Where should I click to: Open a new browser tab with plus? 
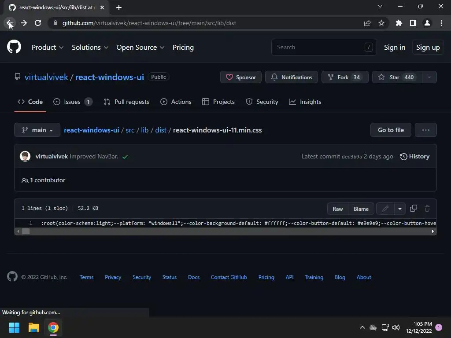point(119,7)
